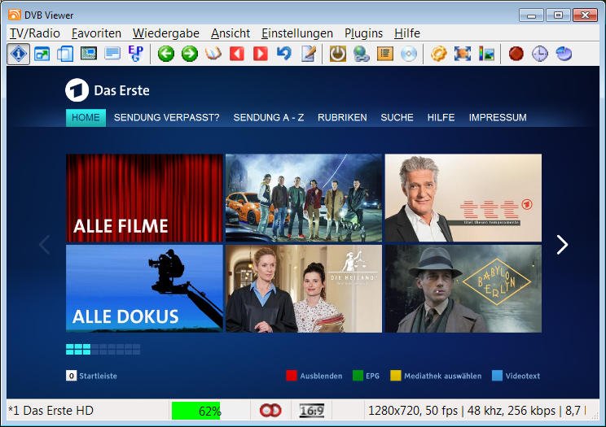
Task: Click the dimmed previous-page left chevron
Action: pyautogui.click(x=45, y=244)
